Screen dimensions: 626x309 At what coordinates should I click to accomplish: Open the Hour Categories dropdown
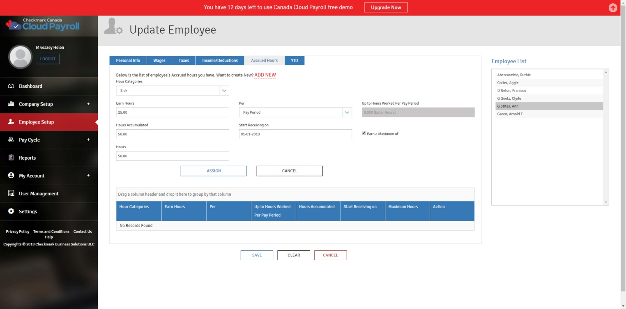pos(224,91)
